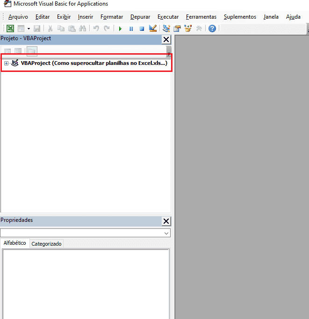Open the Ajuda menu

[x=293, y=17]
